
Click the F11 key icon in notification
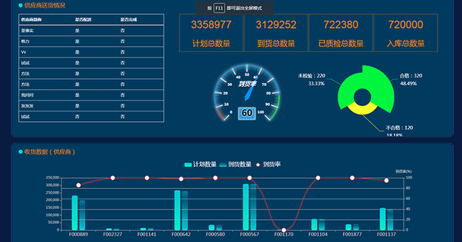point(219,8)
